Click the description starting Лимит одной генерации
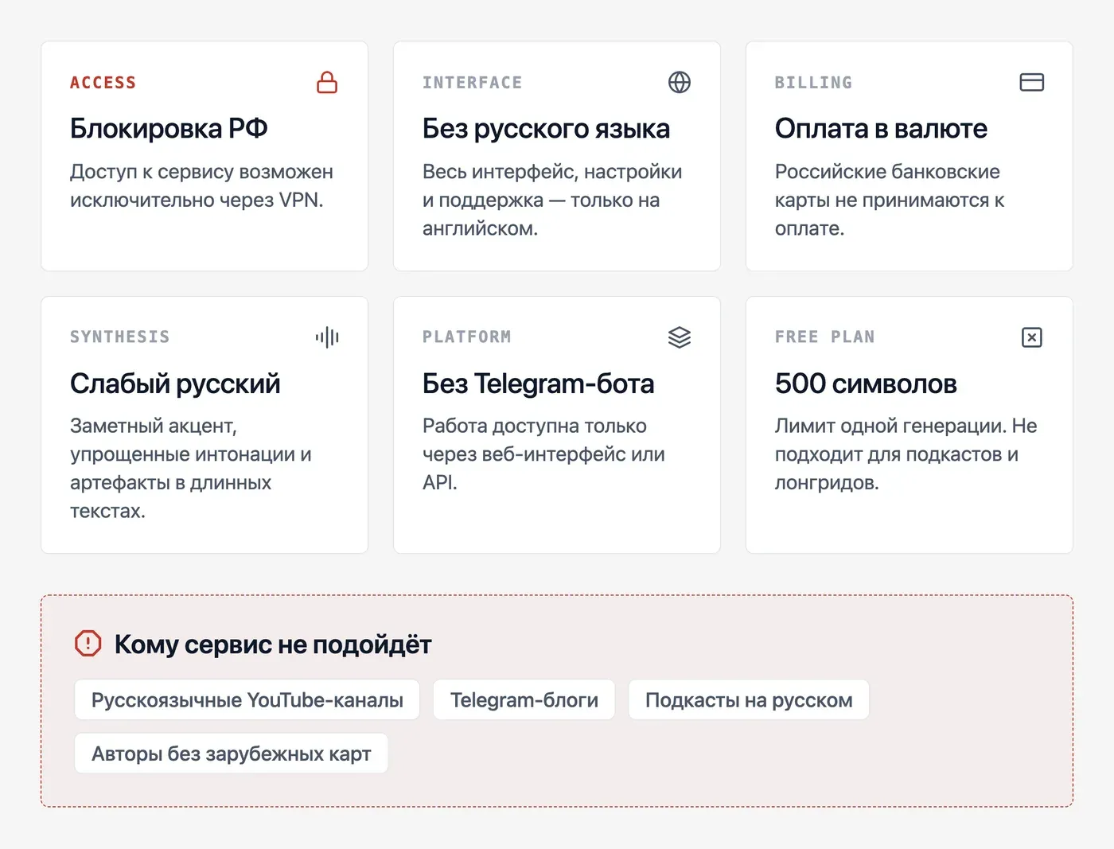The height and width of the screenshot is (849, 1114). pyautogui.click(x=906, y=454)
